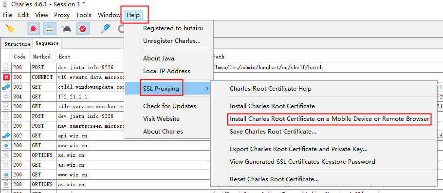Open Compose with the blue pen icon
The image size is (443, 193).
point(106,29)
